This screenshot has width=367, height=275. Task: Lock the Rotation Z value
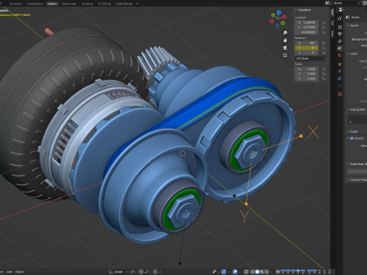pyautogui.click(x=323, y=53)
